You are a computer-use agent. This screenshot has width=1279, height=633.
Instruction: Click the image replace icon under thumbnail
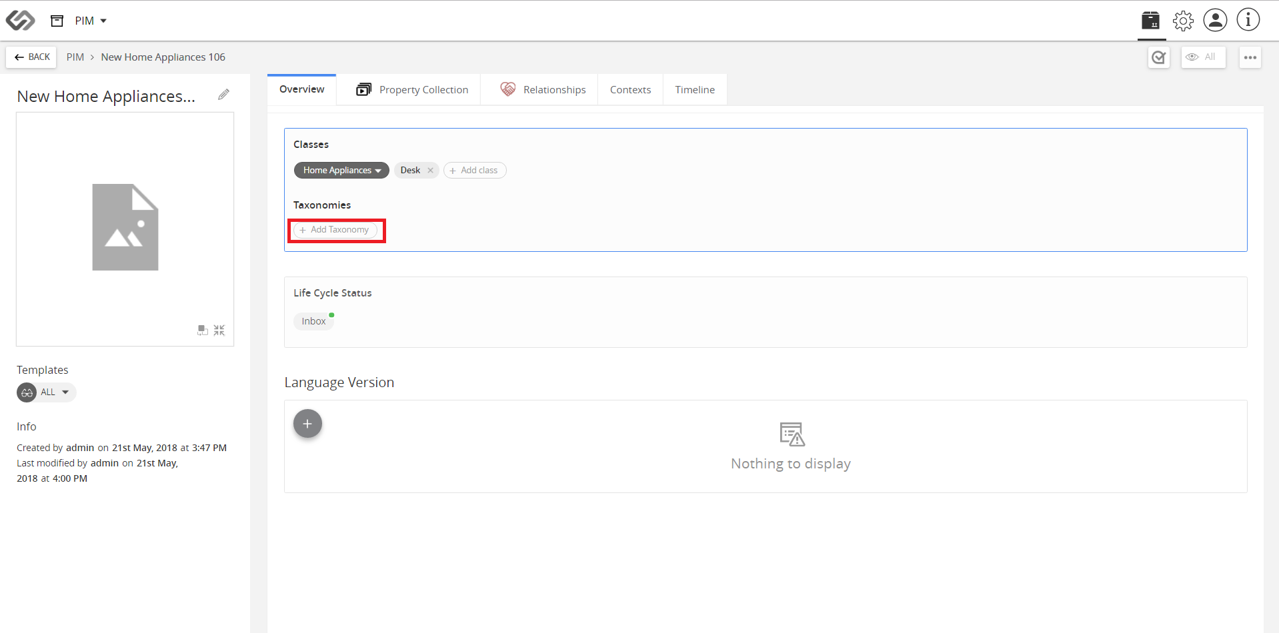point(203,330)
